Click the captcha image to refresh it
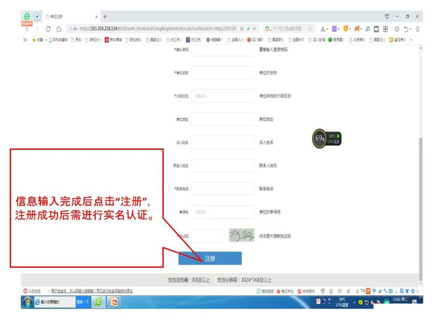The height and width of the screenshot is (333, 444). pos(241,235)
